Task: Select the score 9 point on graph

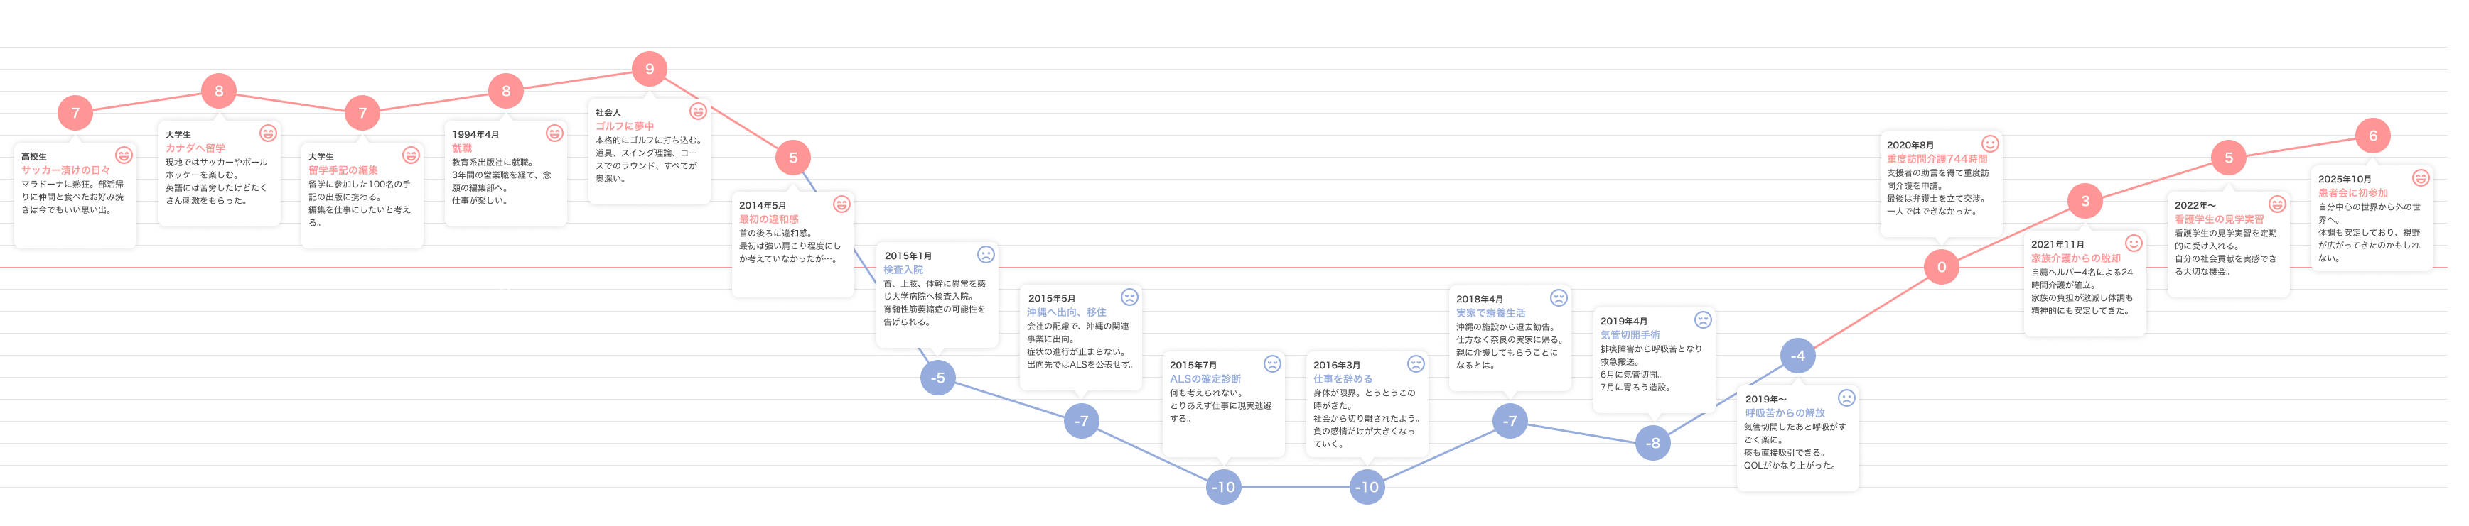Action: [650, 69]
